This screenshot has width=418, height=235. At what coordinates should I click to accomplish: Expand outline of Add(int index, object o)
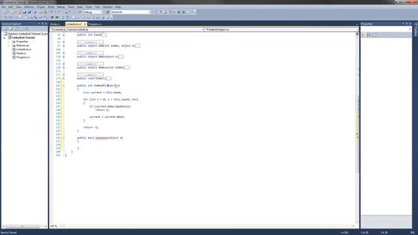click(x=63, y=46)
